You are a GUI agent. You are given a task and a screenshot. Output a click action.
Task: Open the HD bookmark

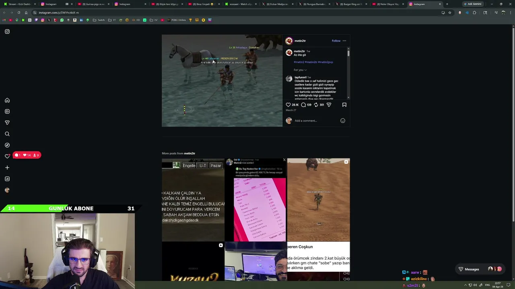pos(136,20)
